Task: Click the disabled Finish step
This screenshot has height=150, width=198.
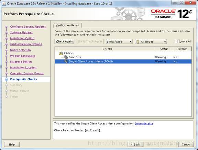Action: point(14,97)
